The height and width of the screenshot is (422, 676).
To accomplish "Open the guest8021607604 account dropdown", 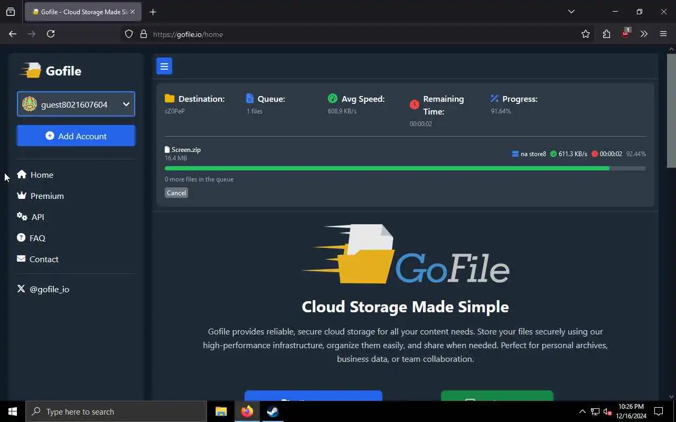I will 76,104.
